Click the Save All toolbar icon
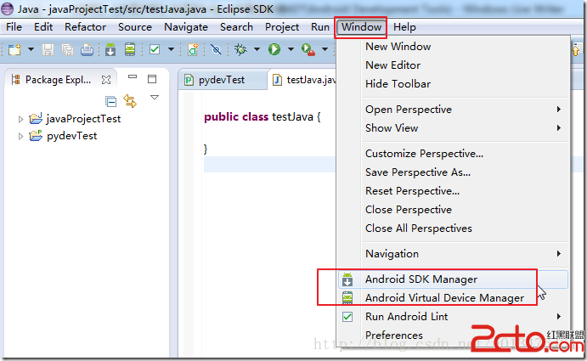The height and width of the screenshot is (361, 587). click(67, 49)
